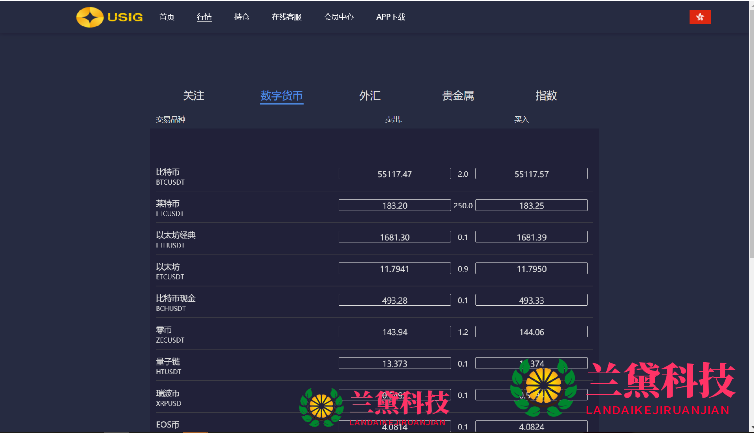This screenshot has width=754, height=433.
Task: Switch to the 外汇 forex tab
Action: click(370, 95)
